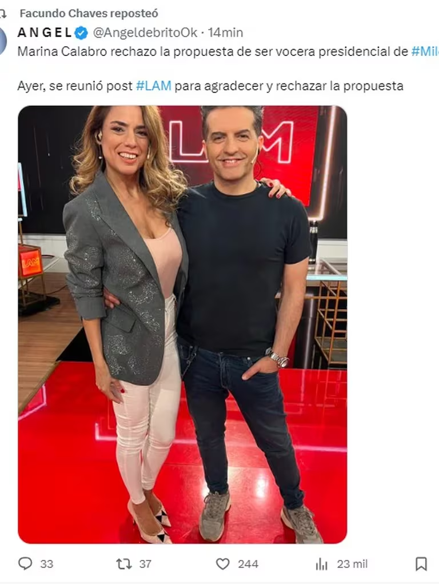Open the Facundo Chaves reposteó link
This screenshot has width=439, height=585.
[89, 14]
